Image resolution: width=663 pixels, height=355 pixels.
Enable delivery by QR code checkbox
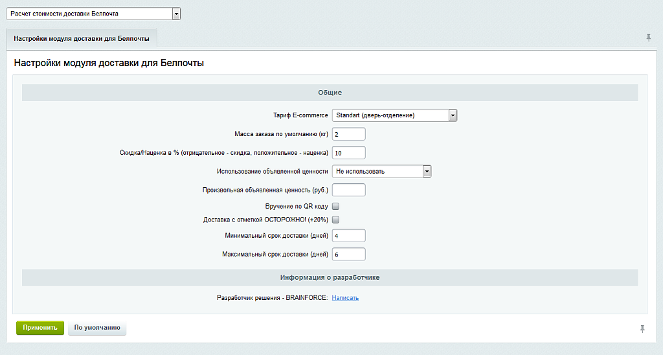point(335,206)
